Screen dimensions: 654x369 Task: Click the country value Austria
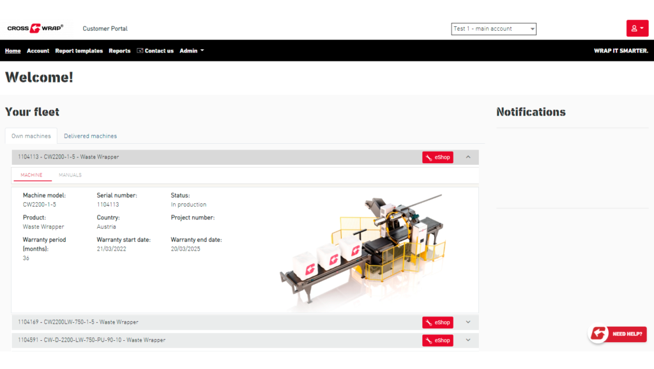(107, 226)
